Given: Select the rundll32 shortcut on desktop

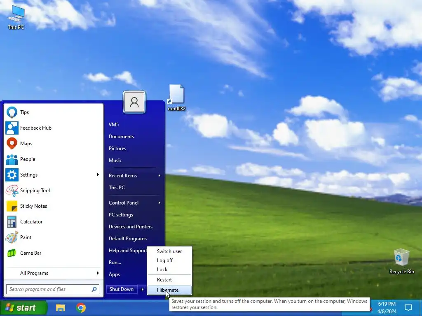Looking at the screenshot, I should coord(176,98).
